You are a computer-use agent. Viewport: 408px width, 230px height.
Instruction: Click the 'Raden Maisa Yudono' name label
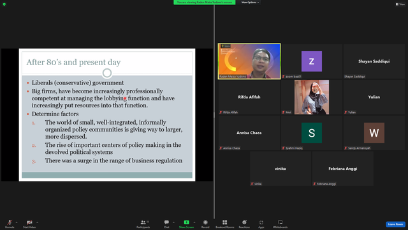(233, 77)
